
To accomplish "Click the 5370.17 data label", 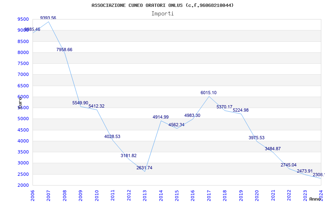I will point(225,107).
